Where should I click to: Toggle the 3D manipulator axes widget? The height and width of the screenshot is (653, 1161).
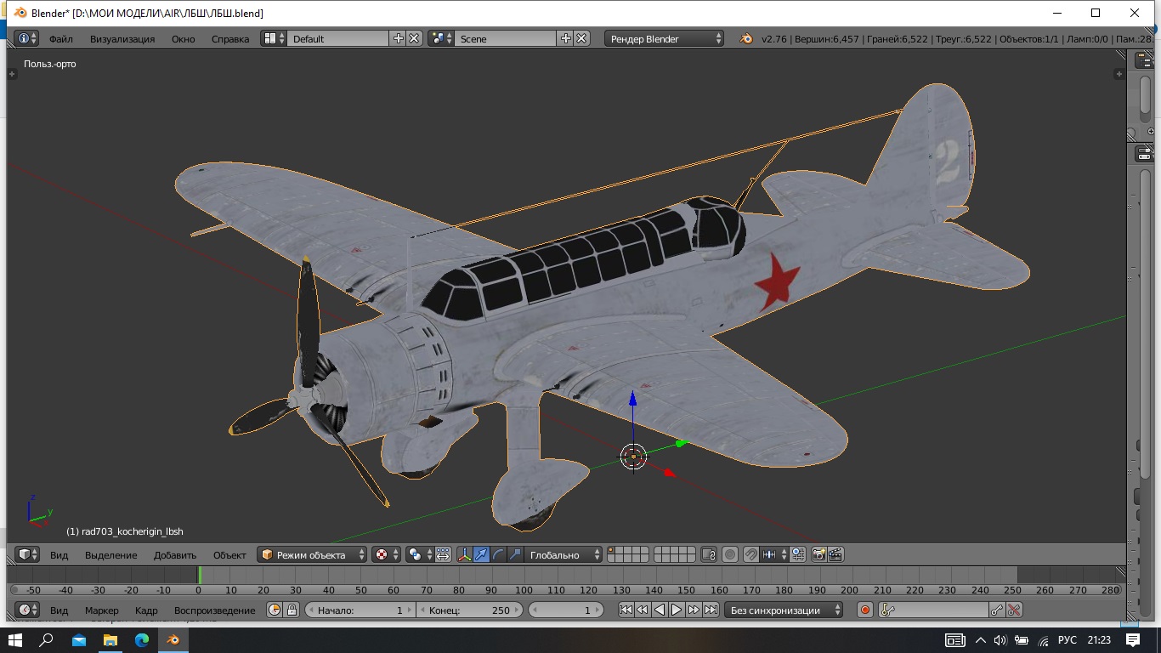(465, 554)
